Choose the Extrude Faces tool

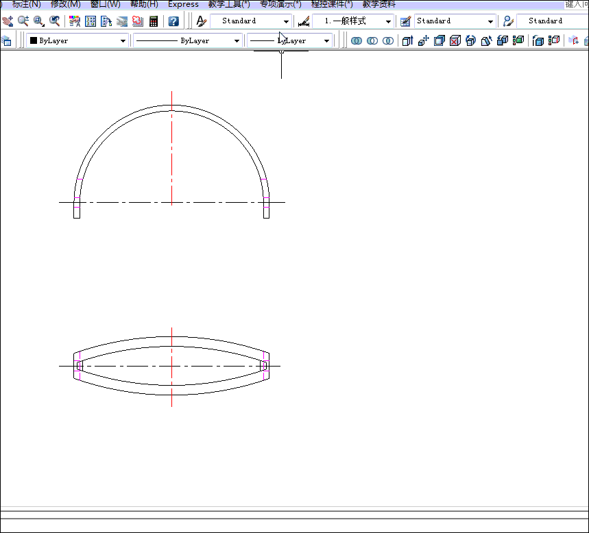click(x=407, y=40)
